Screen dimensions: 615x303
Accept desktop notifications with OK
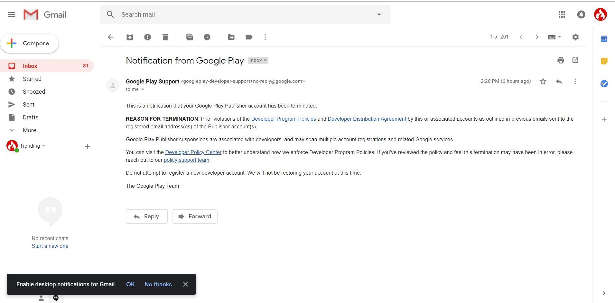click(x=130, y=284)
